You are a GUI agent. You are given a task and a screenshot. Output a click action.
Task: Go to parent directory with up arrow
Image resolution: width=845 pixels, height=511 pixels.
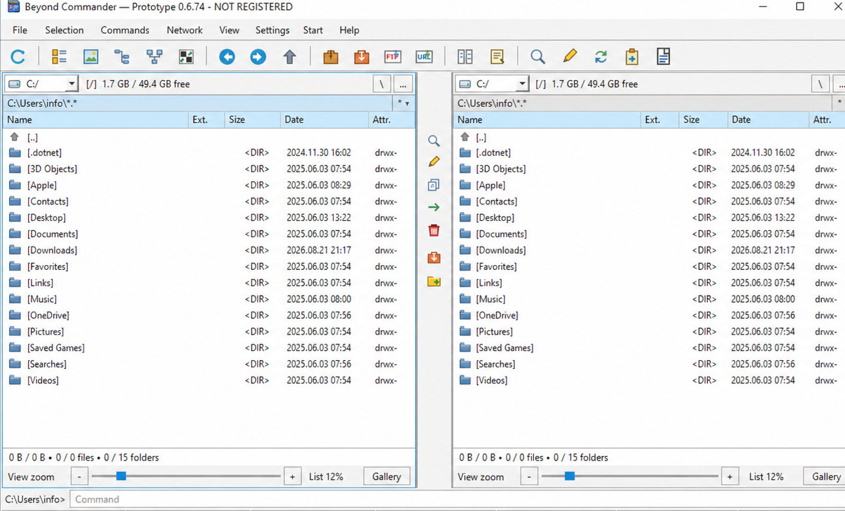[290, 57]
